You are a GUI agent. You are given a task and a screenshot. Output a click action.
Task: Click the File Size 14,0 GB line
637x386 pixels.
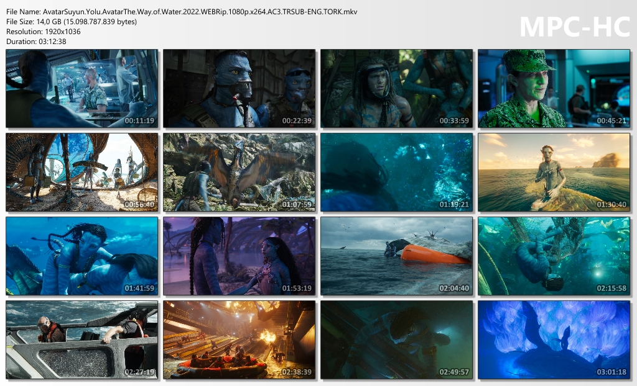(72, 22)
